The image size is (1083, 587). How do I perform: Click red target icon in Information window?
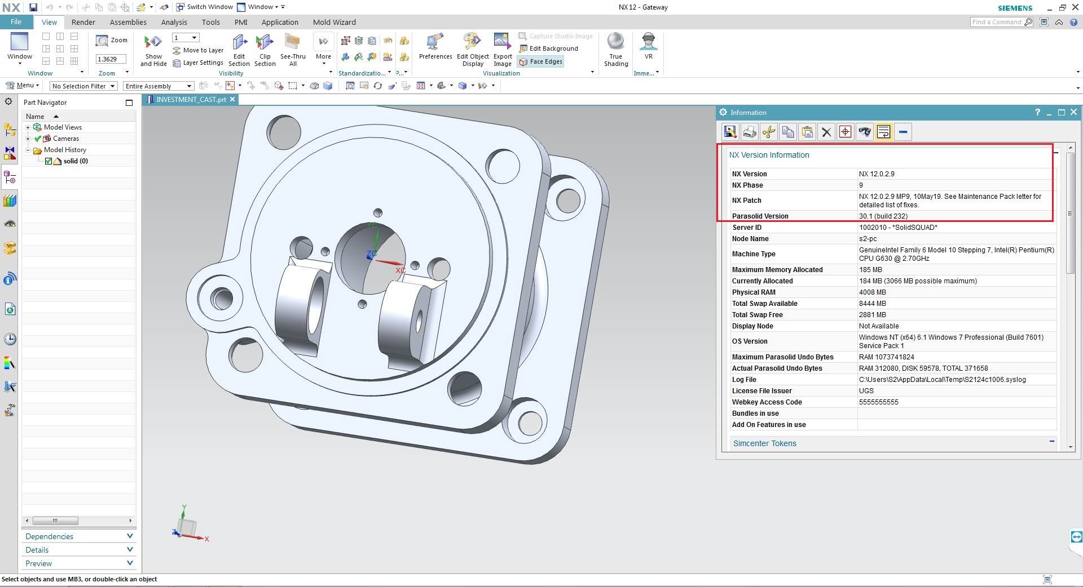(x=845, y=132)
